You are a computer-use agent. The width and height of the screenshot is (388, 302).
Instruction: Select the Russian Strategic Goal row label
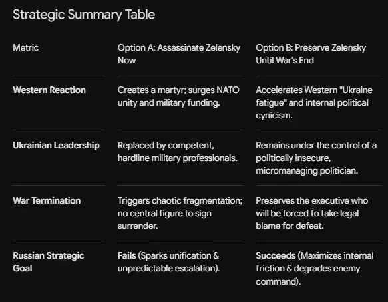pyautogui.click(x=49, y=262)
